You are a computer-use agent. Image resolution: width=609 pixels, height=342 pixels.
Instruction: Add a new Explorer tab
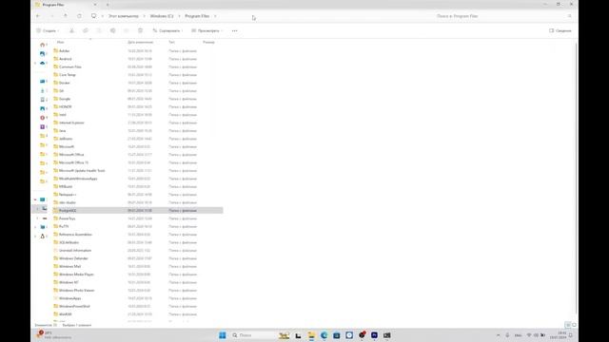tap(108, 5)
